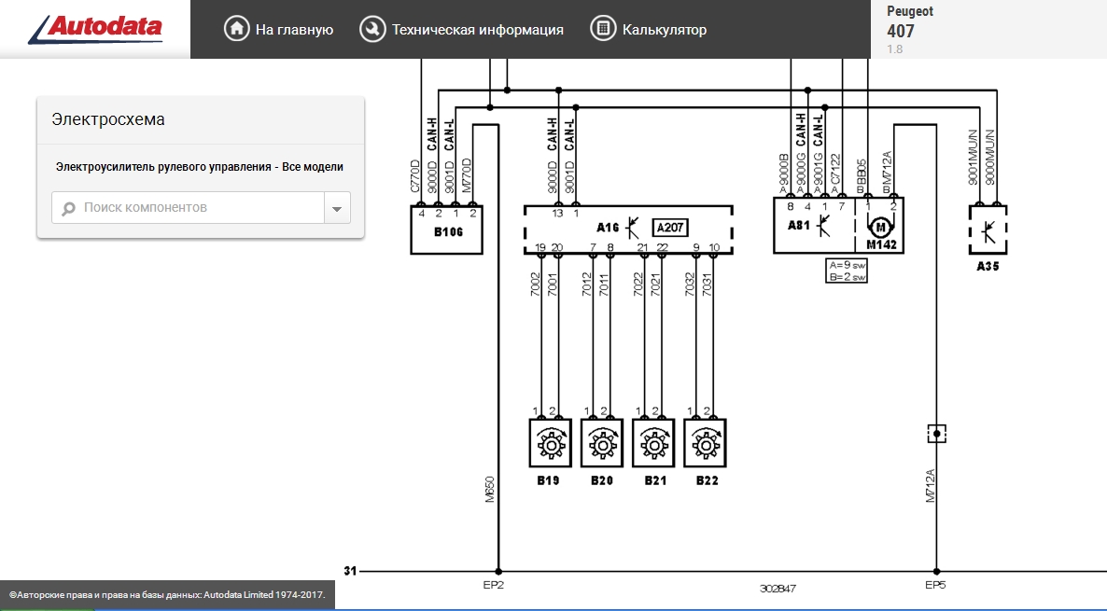Select the A35 module symbol
The width and height of the screenshot is (1107, 611).
point(988,230)
